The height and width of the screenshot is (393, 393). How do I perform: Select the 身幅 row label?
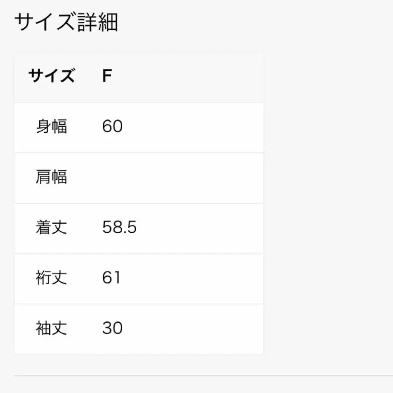(52, 127)
